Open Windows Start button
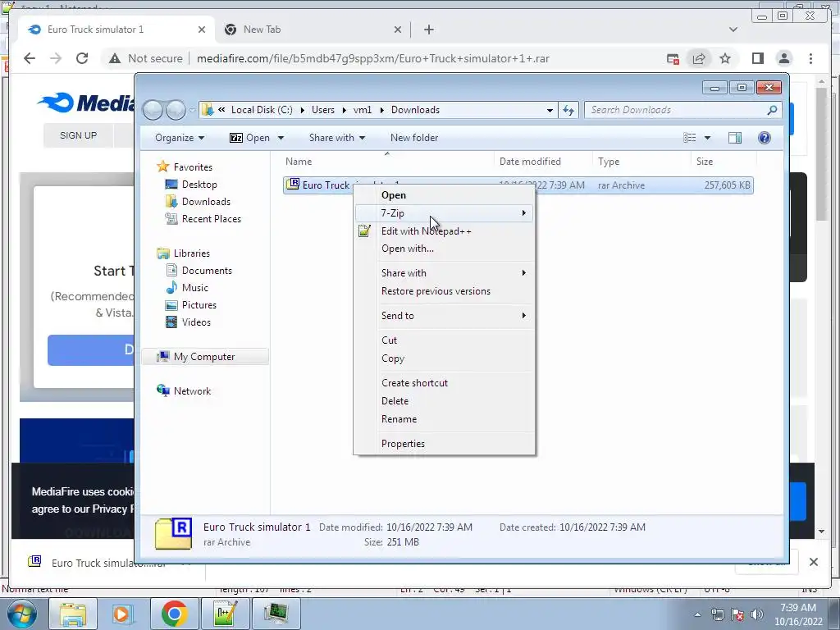Screen dimensions: 840x630 tap(21, 614)
